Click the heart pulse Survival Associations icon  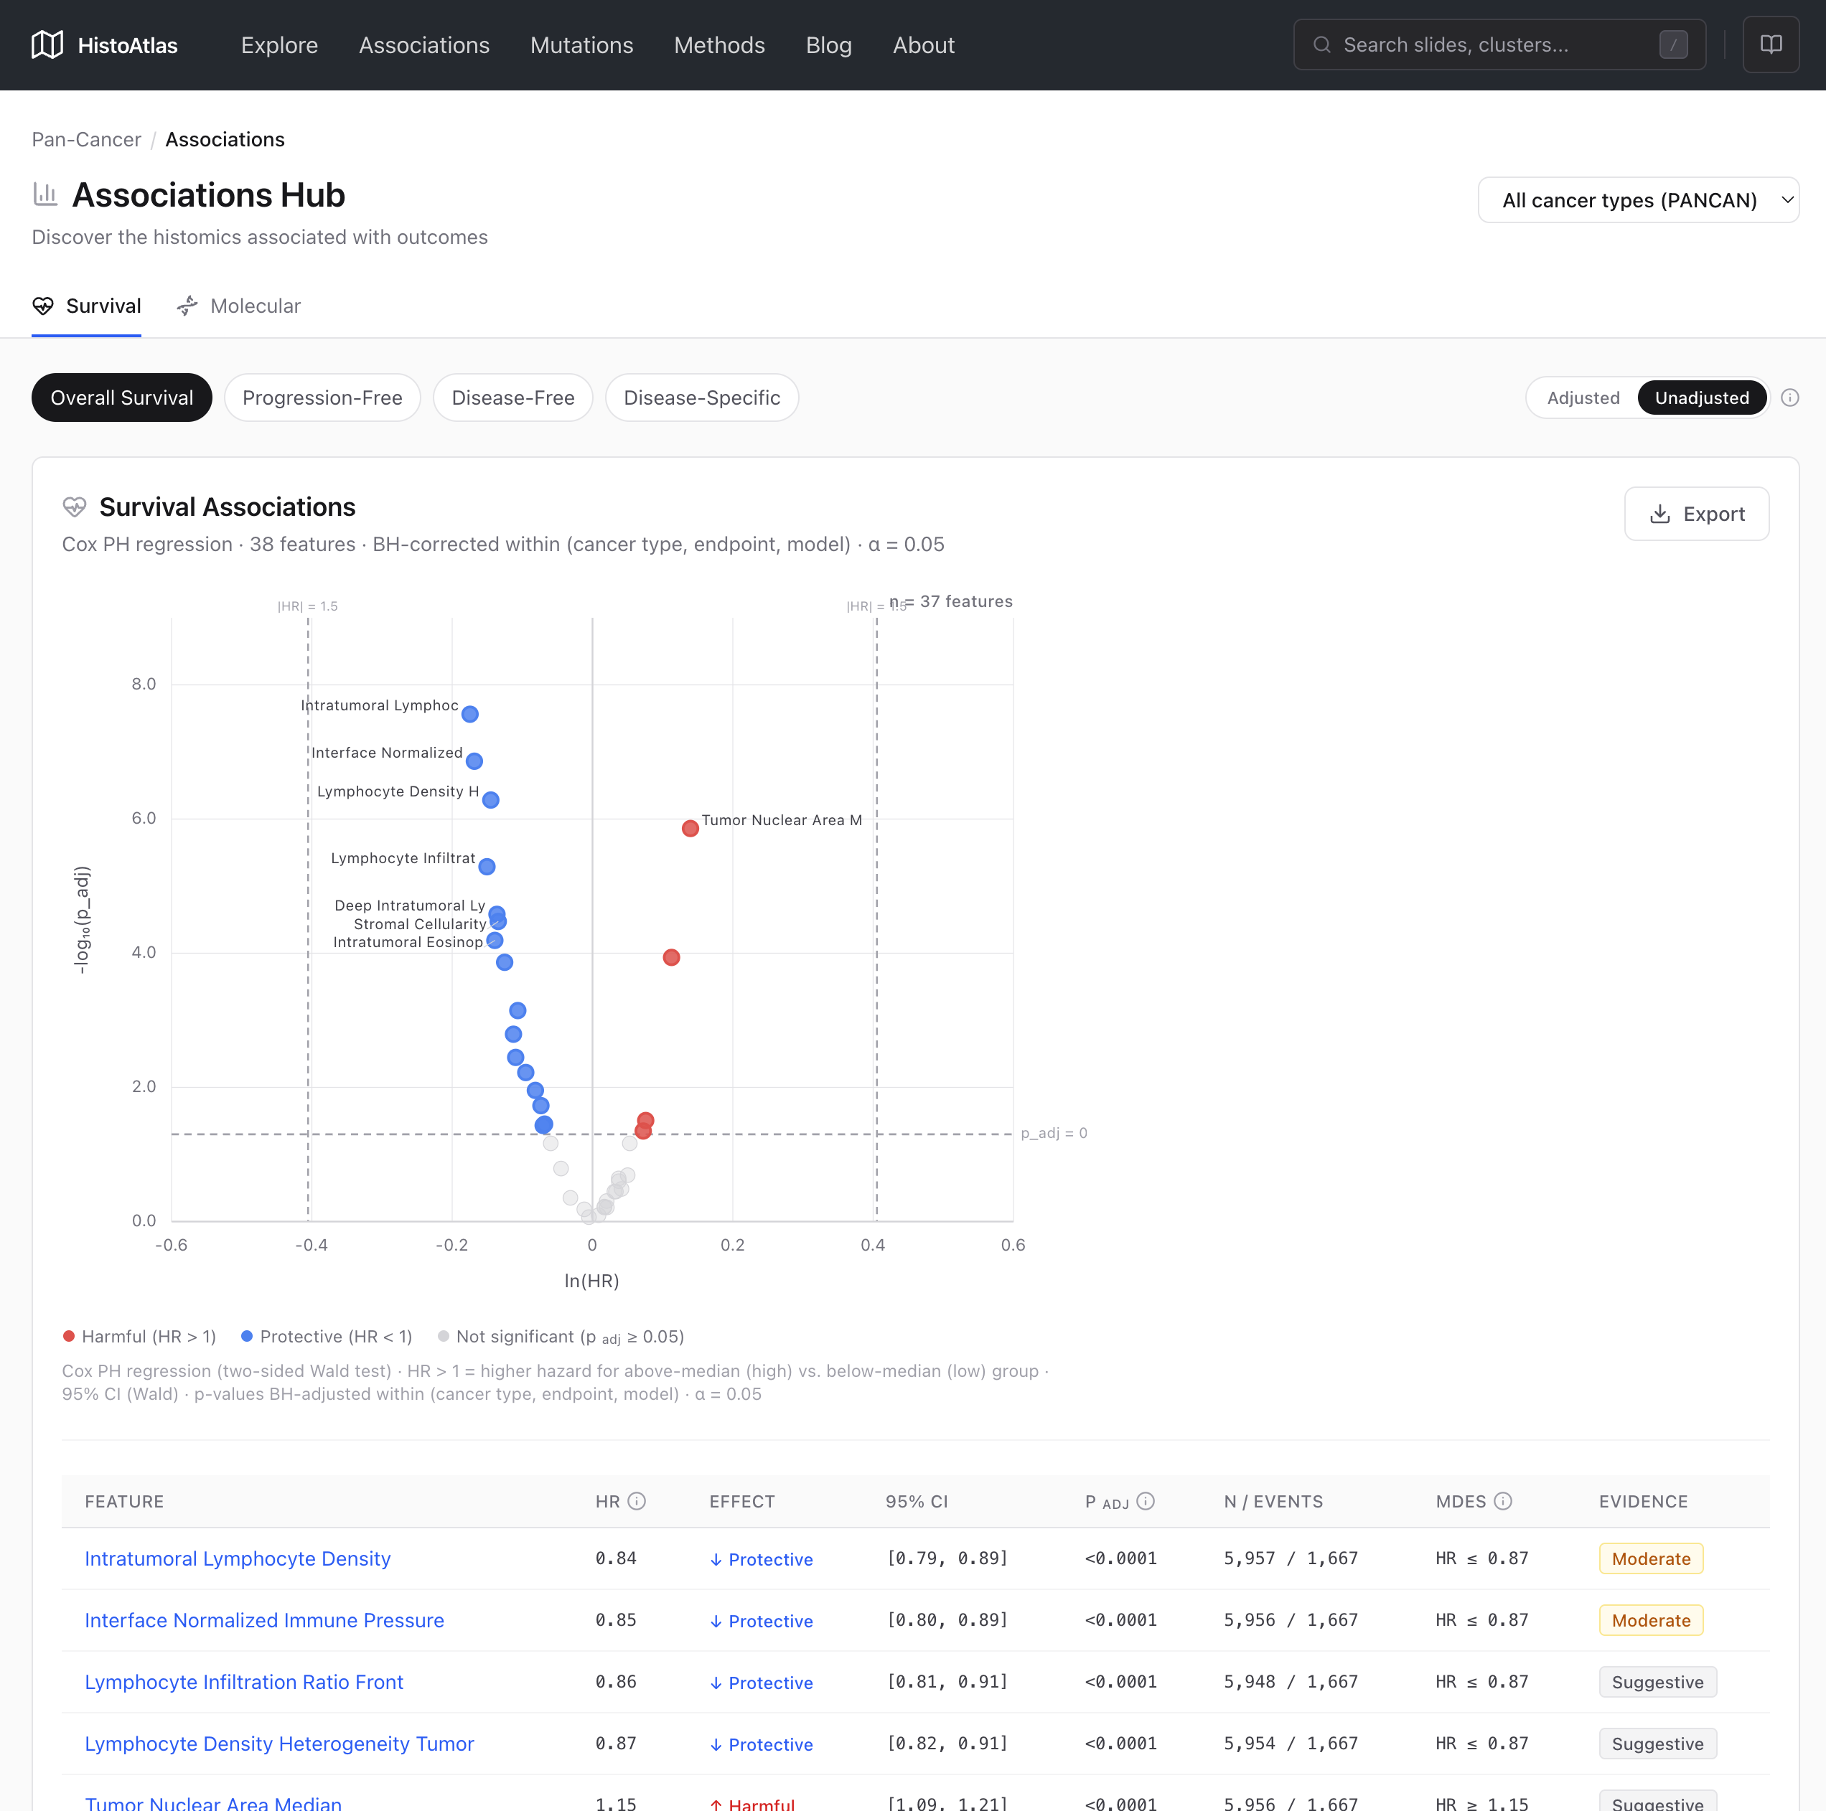[75, 507]
